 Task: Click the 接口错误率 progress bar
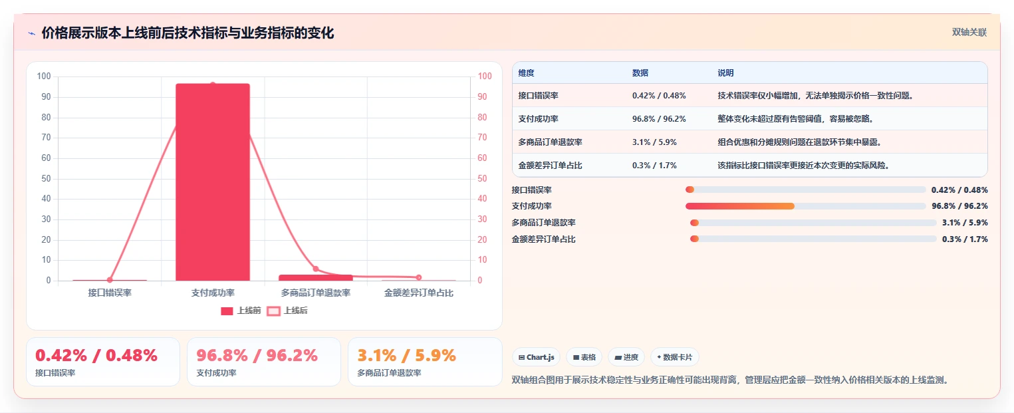(805, 190)
